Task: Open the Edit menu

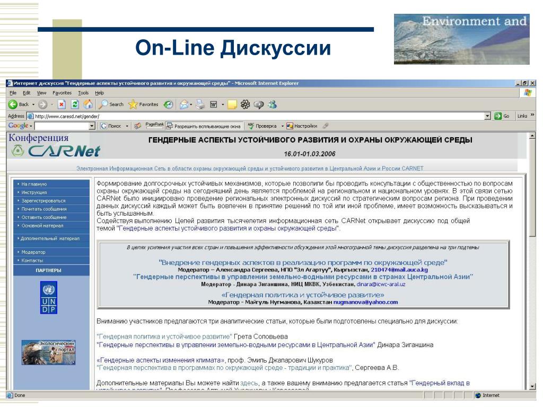Action: pyautogui.click(x=27, y=93)
